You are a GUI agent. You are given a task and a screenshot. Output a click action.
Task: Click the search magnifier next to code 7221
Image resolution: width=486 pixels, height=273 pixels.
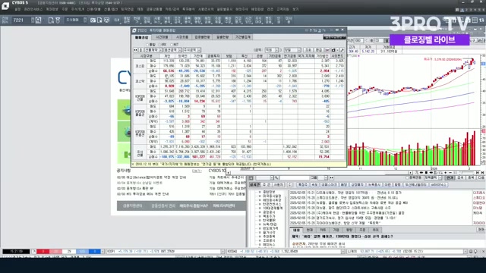pos(39,20)
